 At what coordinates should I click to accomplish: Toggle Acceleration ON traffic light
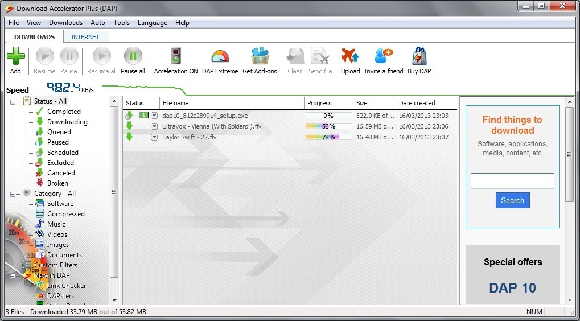[x=176, y=56]
